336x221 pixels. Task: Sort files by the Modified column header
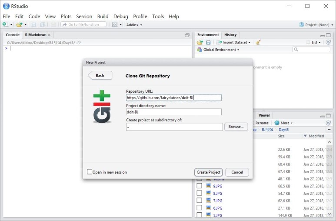(316, 136)
